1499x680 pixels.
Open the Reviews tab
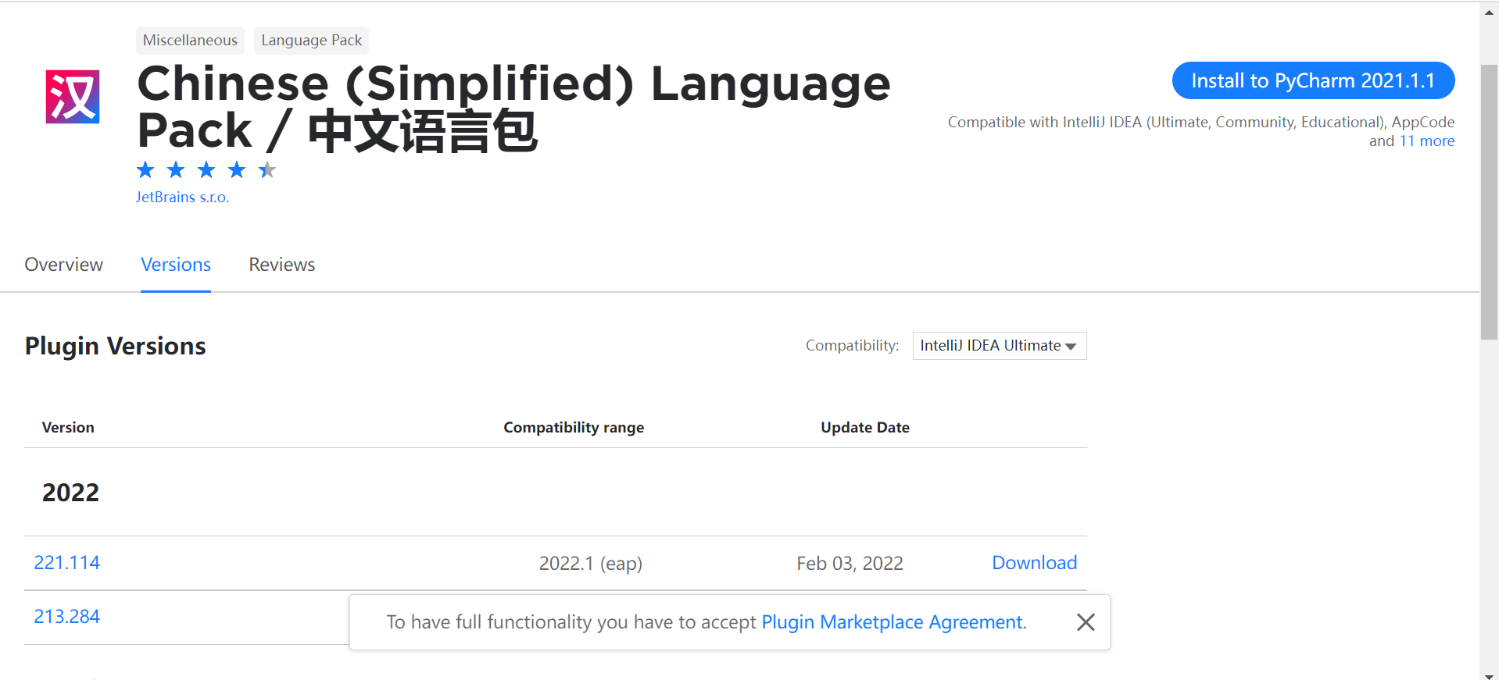click(x=282, y=265)
